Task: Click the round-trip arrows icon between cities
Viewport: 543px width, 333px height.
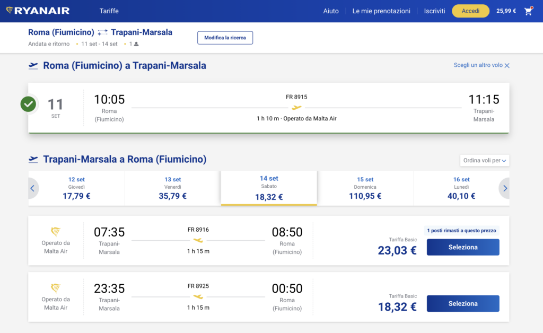Action: point(102,32)
